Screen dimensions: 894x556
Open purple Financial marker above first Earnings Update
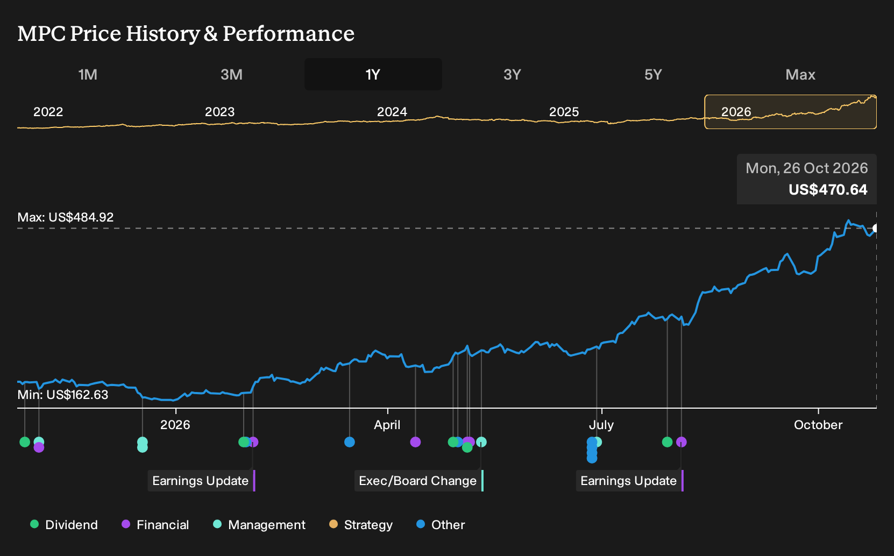254,442
